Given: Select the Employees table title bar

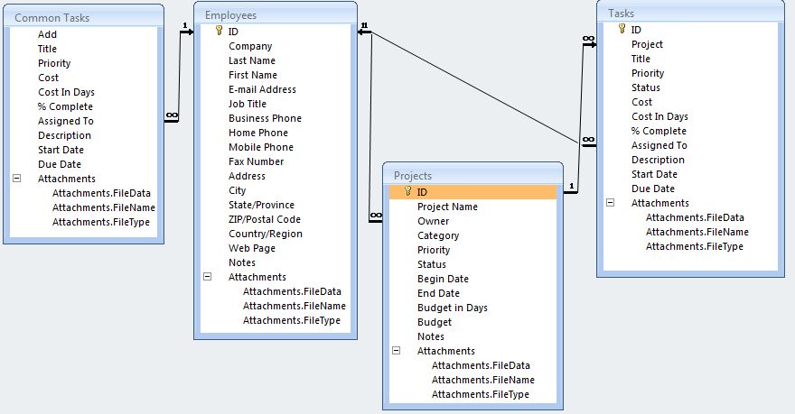Looking at the screenshot, I should [276, 15].
